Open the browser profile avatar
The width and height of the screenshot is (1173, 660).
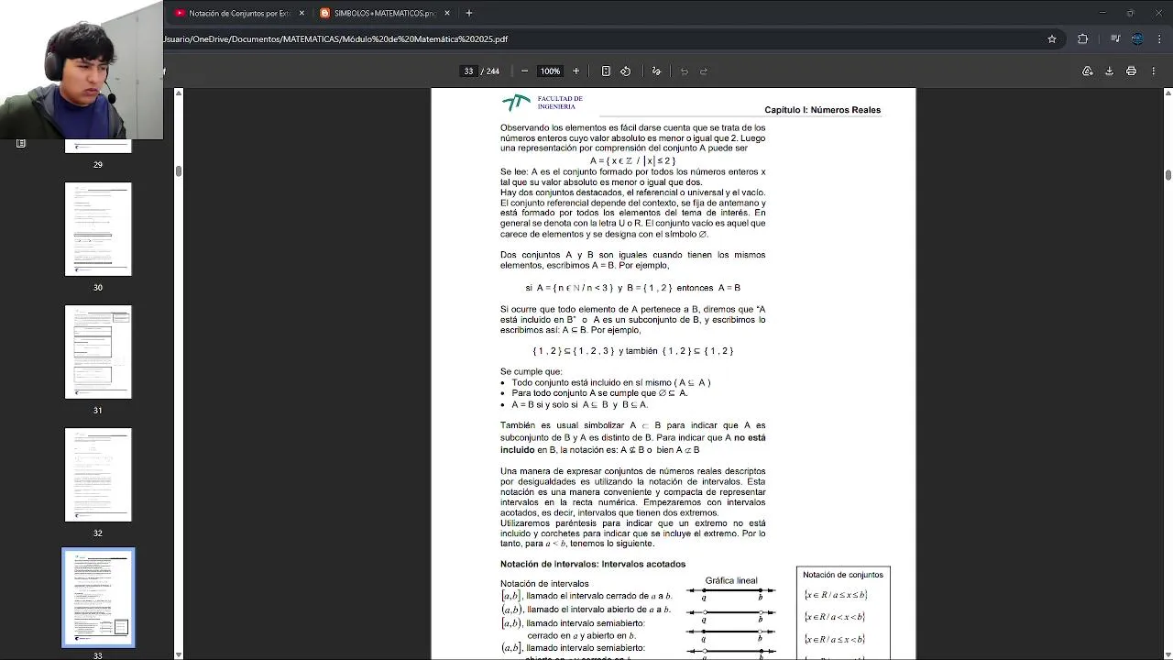click(1137, 39)
